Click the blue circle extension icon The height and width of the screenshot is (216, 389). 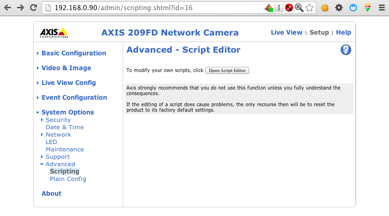point(353,8)
